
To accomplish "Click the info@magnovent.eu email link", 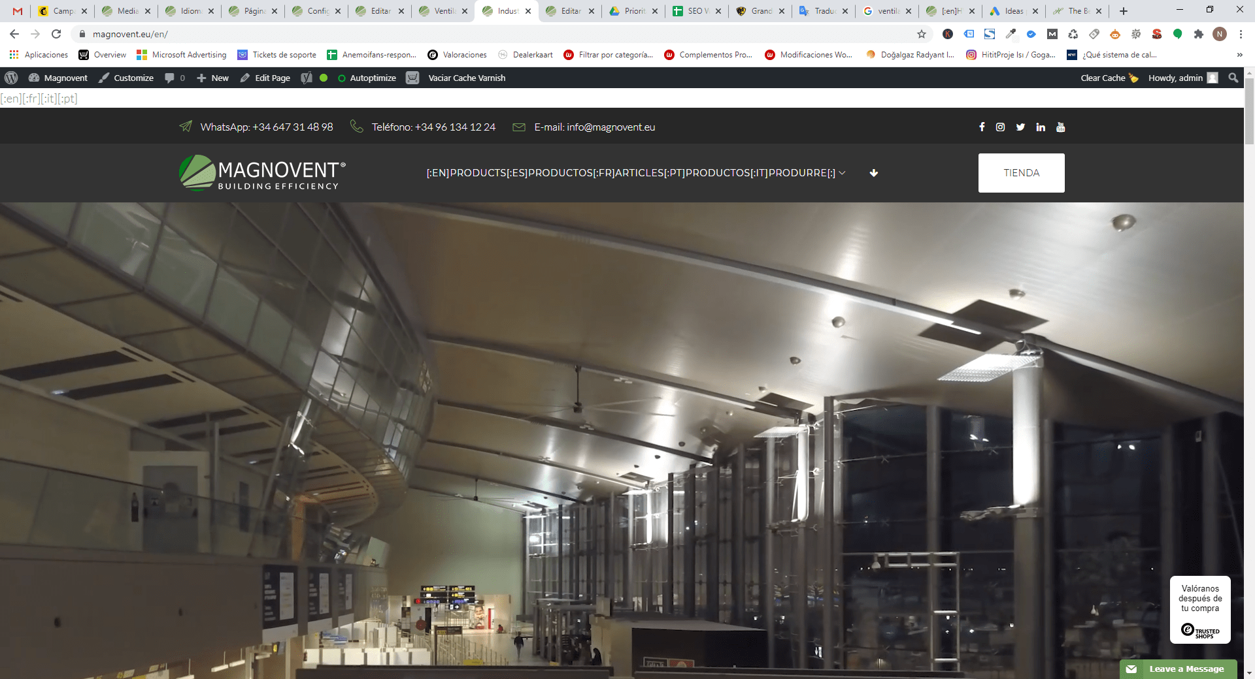I will click(611, 127).
